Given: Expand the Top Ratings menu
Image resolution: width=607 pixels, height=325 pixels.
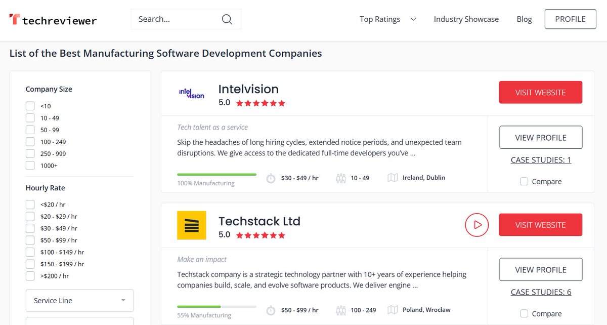Looking at the screenshot, I should pos(388,19).
